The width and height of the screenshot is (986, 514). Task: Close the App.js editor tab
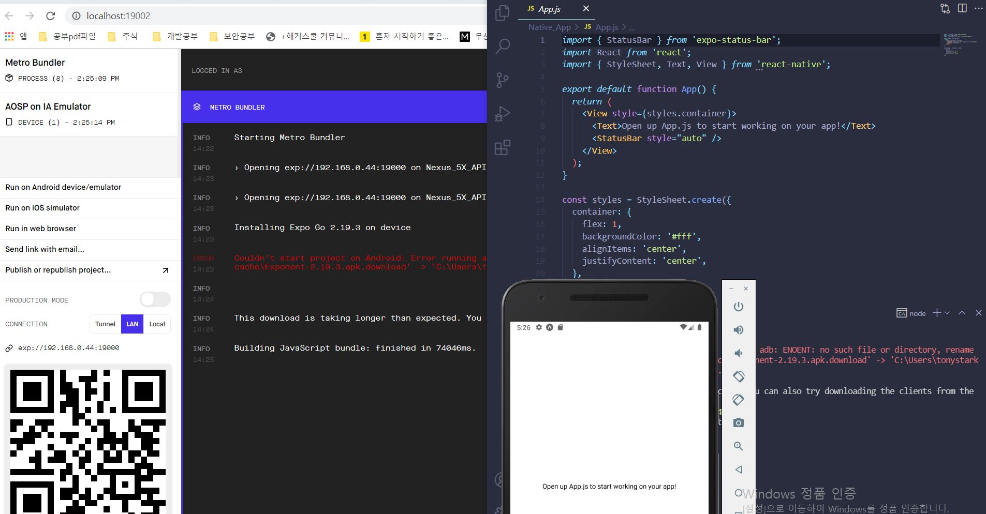point(586,8)
